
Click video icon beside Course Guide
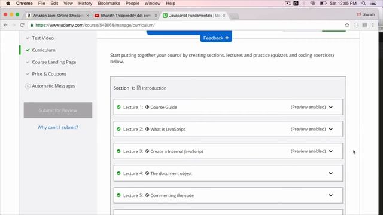(147, 107)
